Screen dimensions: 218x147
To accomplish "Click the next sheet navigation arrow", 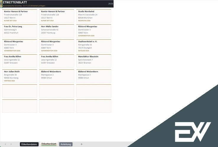I will click(x=11, y=144).
